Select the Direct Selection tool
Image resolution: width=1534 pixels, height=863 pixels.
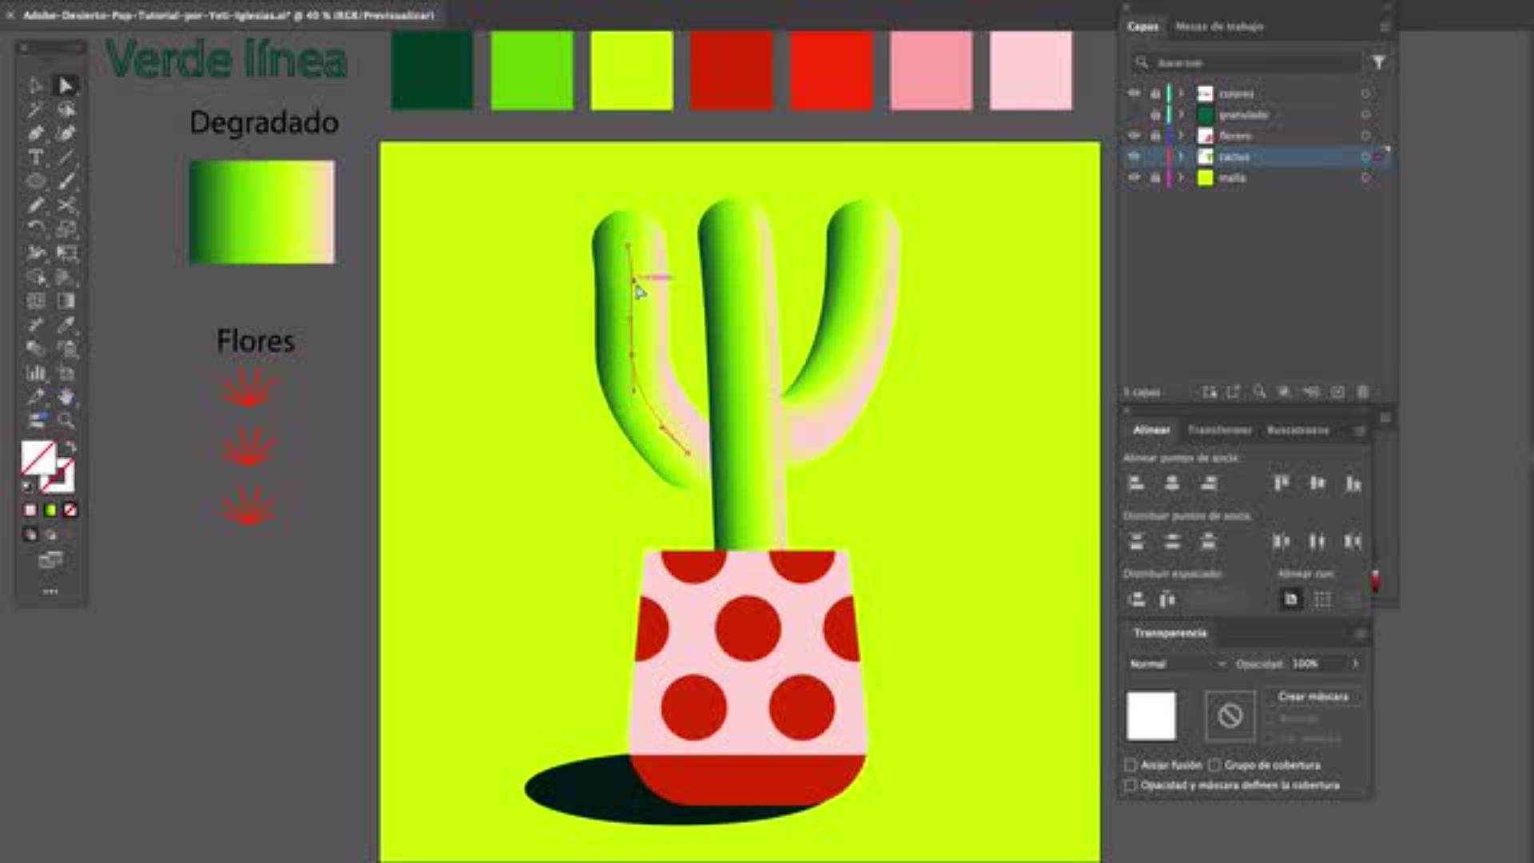pos(66,86)
